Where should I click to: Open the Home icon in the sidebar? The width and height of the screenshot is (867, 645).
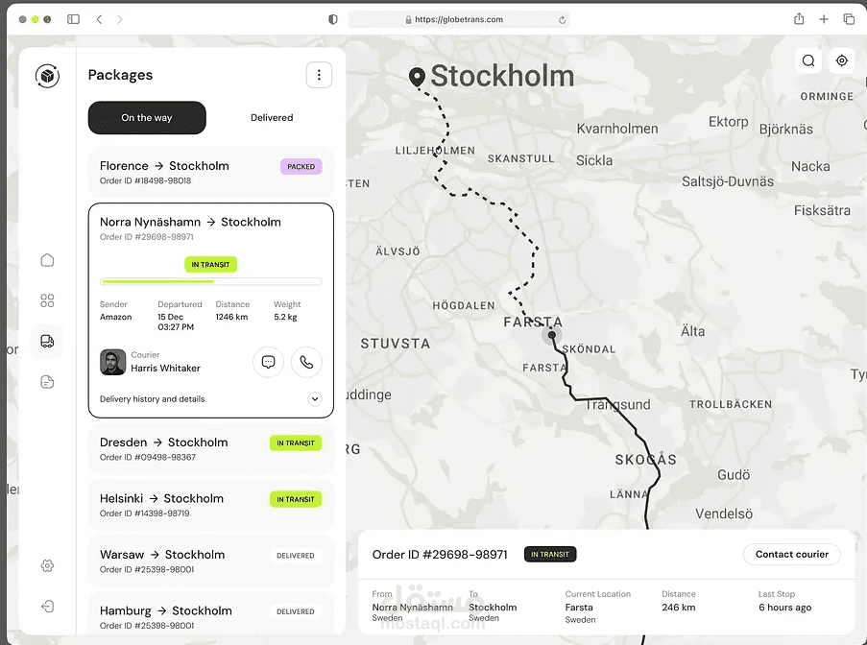[x=47, y=260]
